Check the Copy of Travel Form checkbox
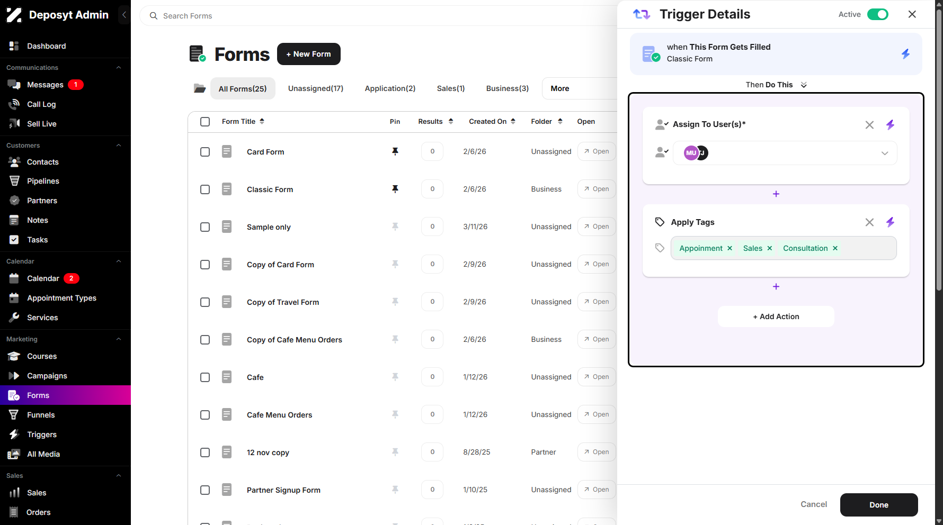The width and height of the screenshot is (943, 525). point(205,302)
